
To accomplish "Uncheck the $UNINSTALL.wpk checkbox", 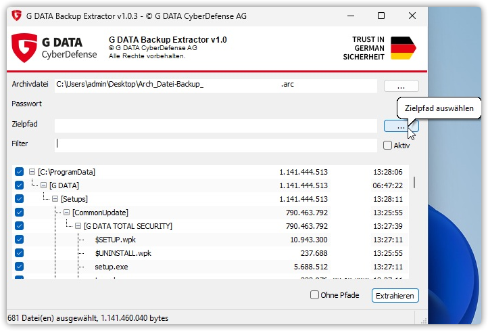I will coord(19,252).
